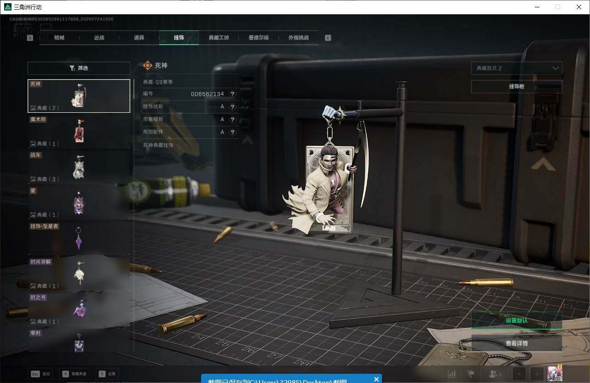Click the help icon for 挂饰炫彩
Screen dimensions: 590x383
[x=232, y=106]
